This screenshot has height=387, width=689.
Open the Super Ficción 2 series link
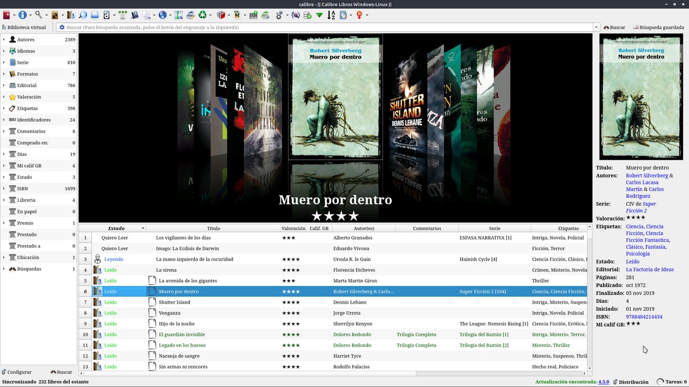(x=641, y=207)
